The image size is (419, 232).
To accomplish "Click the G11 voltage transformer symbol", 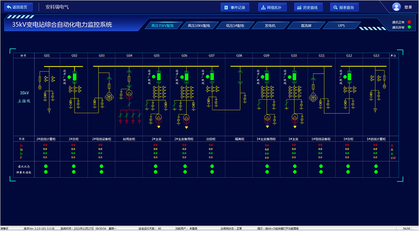I will pyautogui.click(x=314, y=96).
